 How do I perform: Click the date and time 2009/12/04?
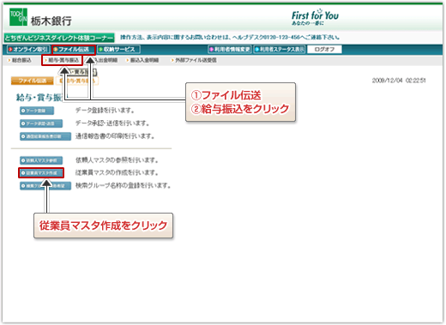[399, 81]
